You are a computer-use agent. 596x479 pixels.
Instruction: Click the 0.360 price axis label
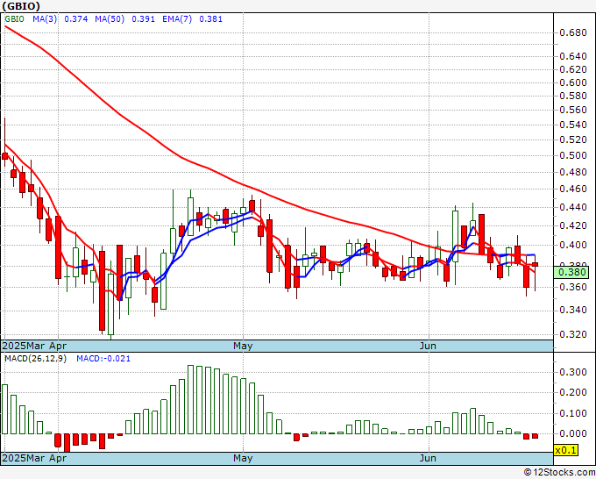pos(573,287)
